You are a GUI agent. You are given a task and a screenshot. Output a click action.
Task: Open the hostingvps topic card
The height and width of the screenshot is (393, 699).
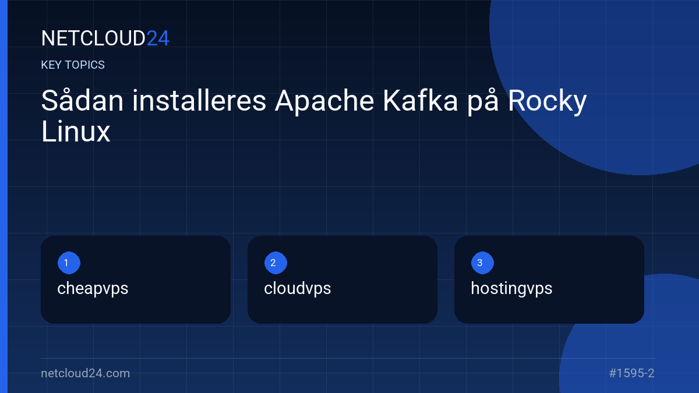(549, 279)
